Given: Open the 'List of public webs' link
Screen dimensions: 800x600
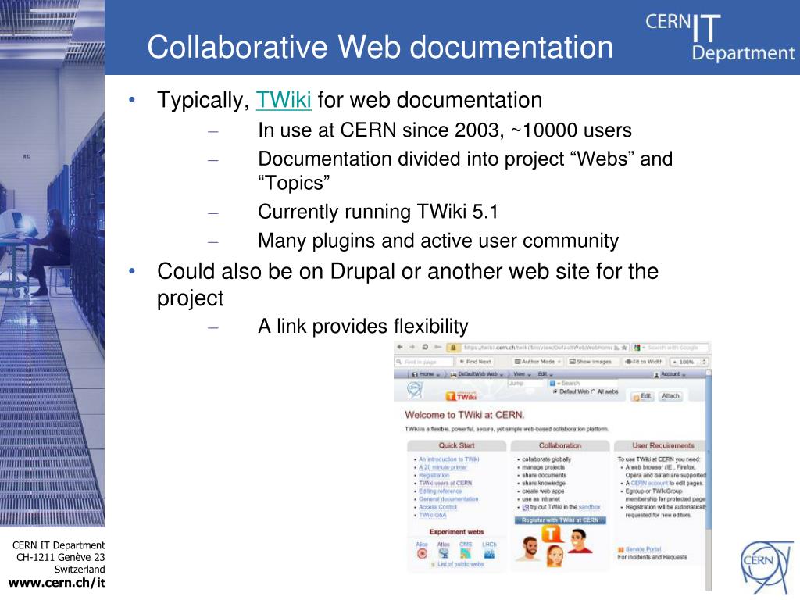Looking at the screenshot, I should (x=461, y=564).
